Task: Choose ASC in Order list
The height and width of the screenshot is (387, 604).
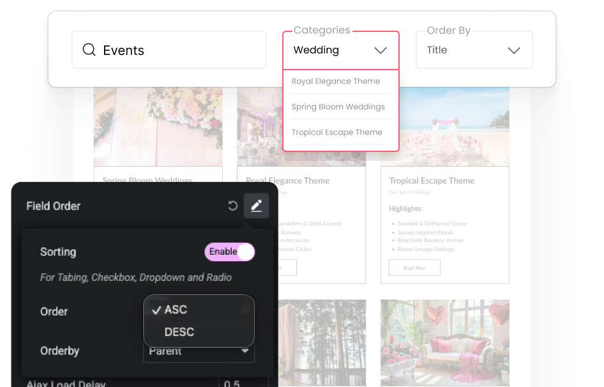Action: tap(176, 310)
